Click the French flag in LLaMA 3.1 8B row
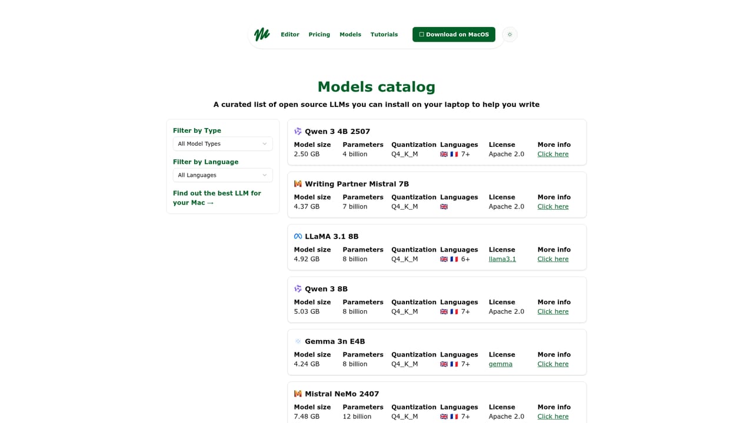The height and width of the screenshot is (423, 753). 454,259
